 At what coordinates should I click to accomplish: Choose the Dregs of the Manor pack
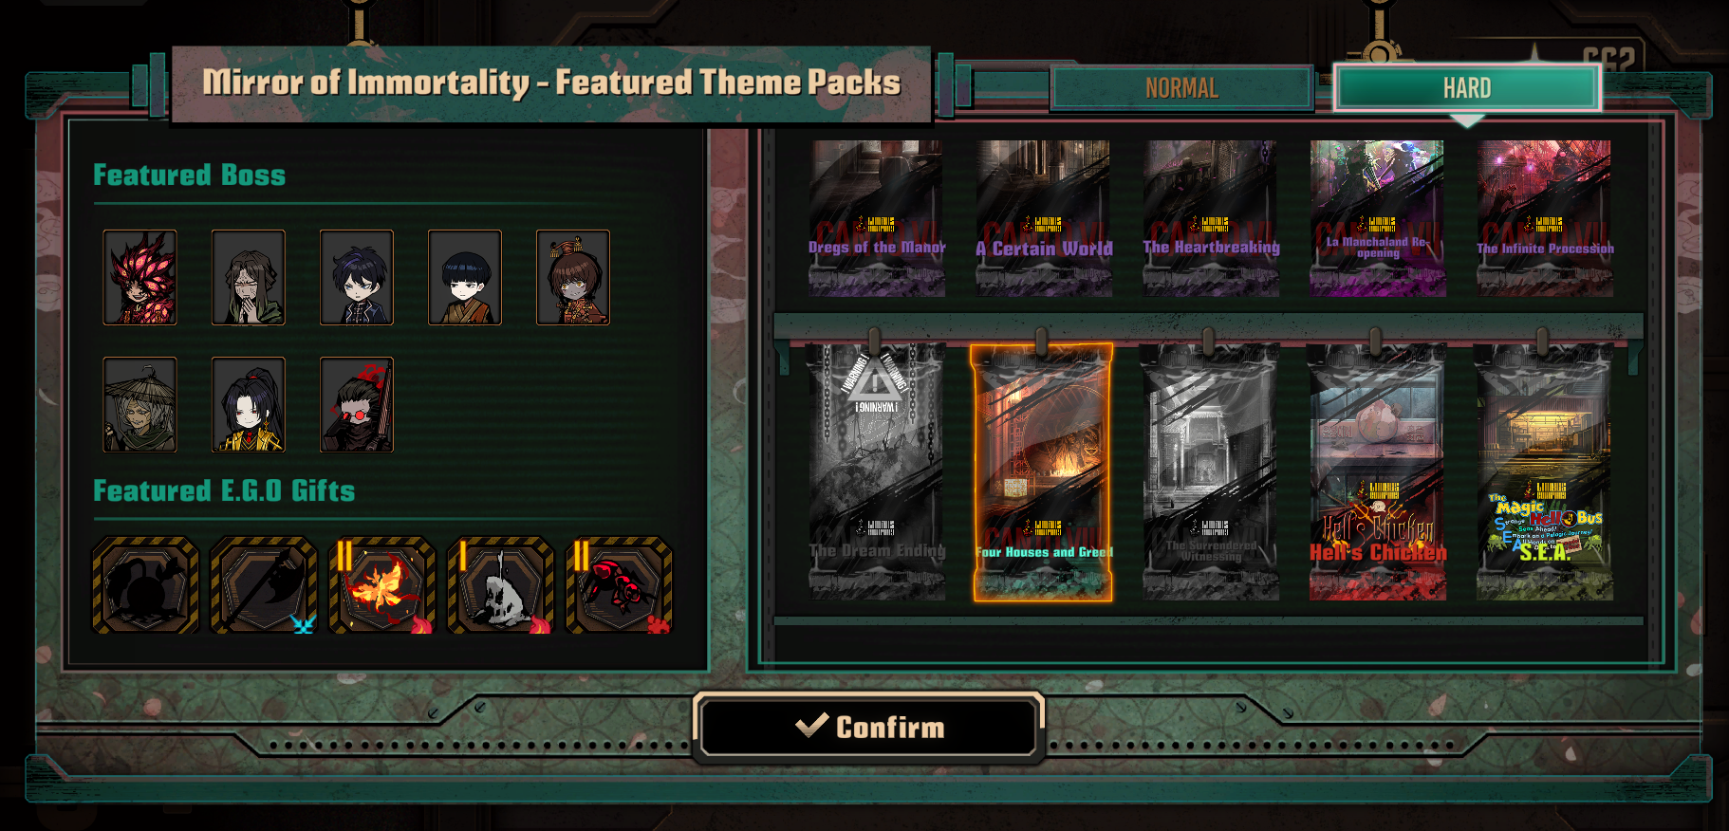pos(877,218)
